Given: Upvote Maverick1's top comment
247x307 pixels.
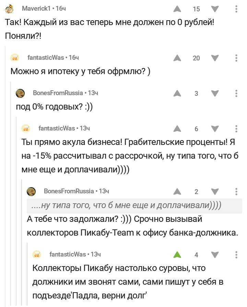Looking at the screenshot, I should point(177,9).
